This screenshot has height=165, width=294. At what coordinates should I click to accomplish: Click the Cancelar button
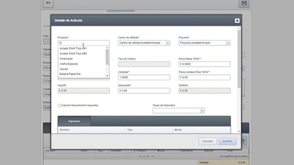207,141
